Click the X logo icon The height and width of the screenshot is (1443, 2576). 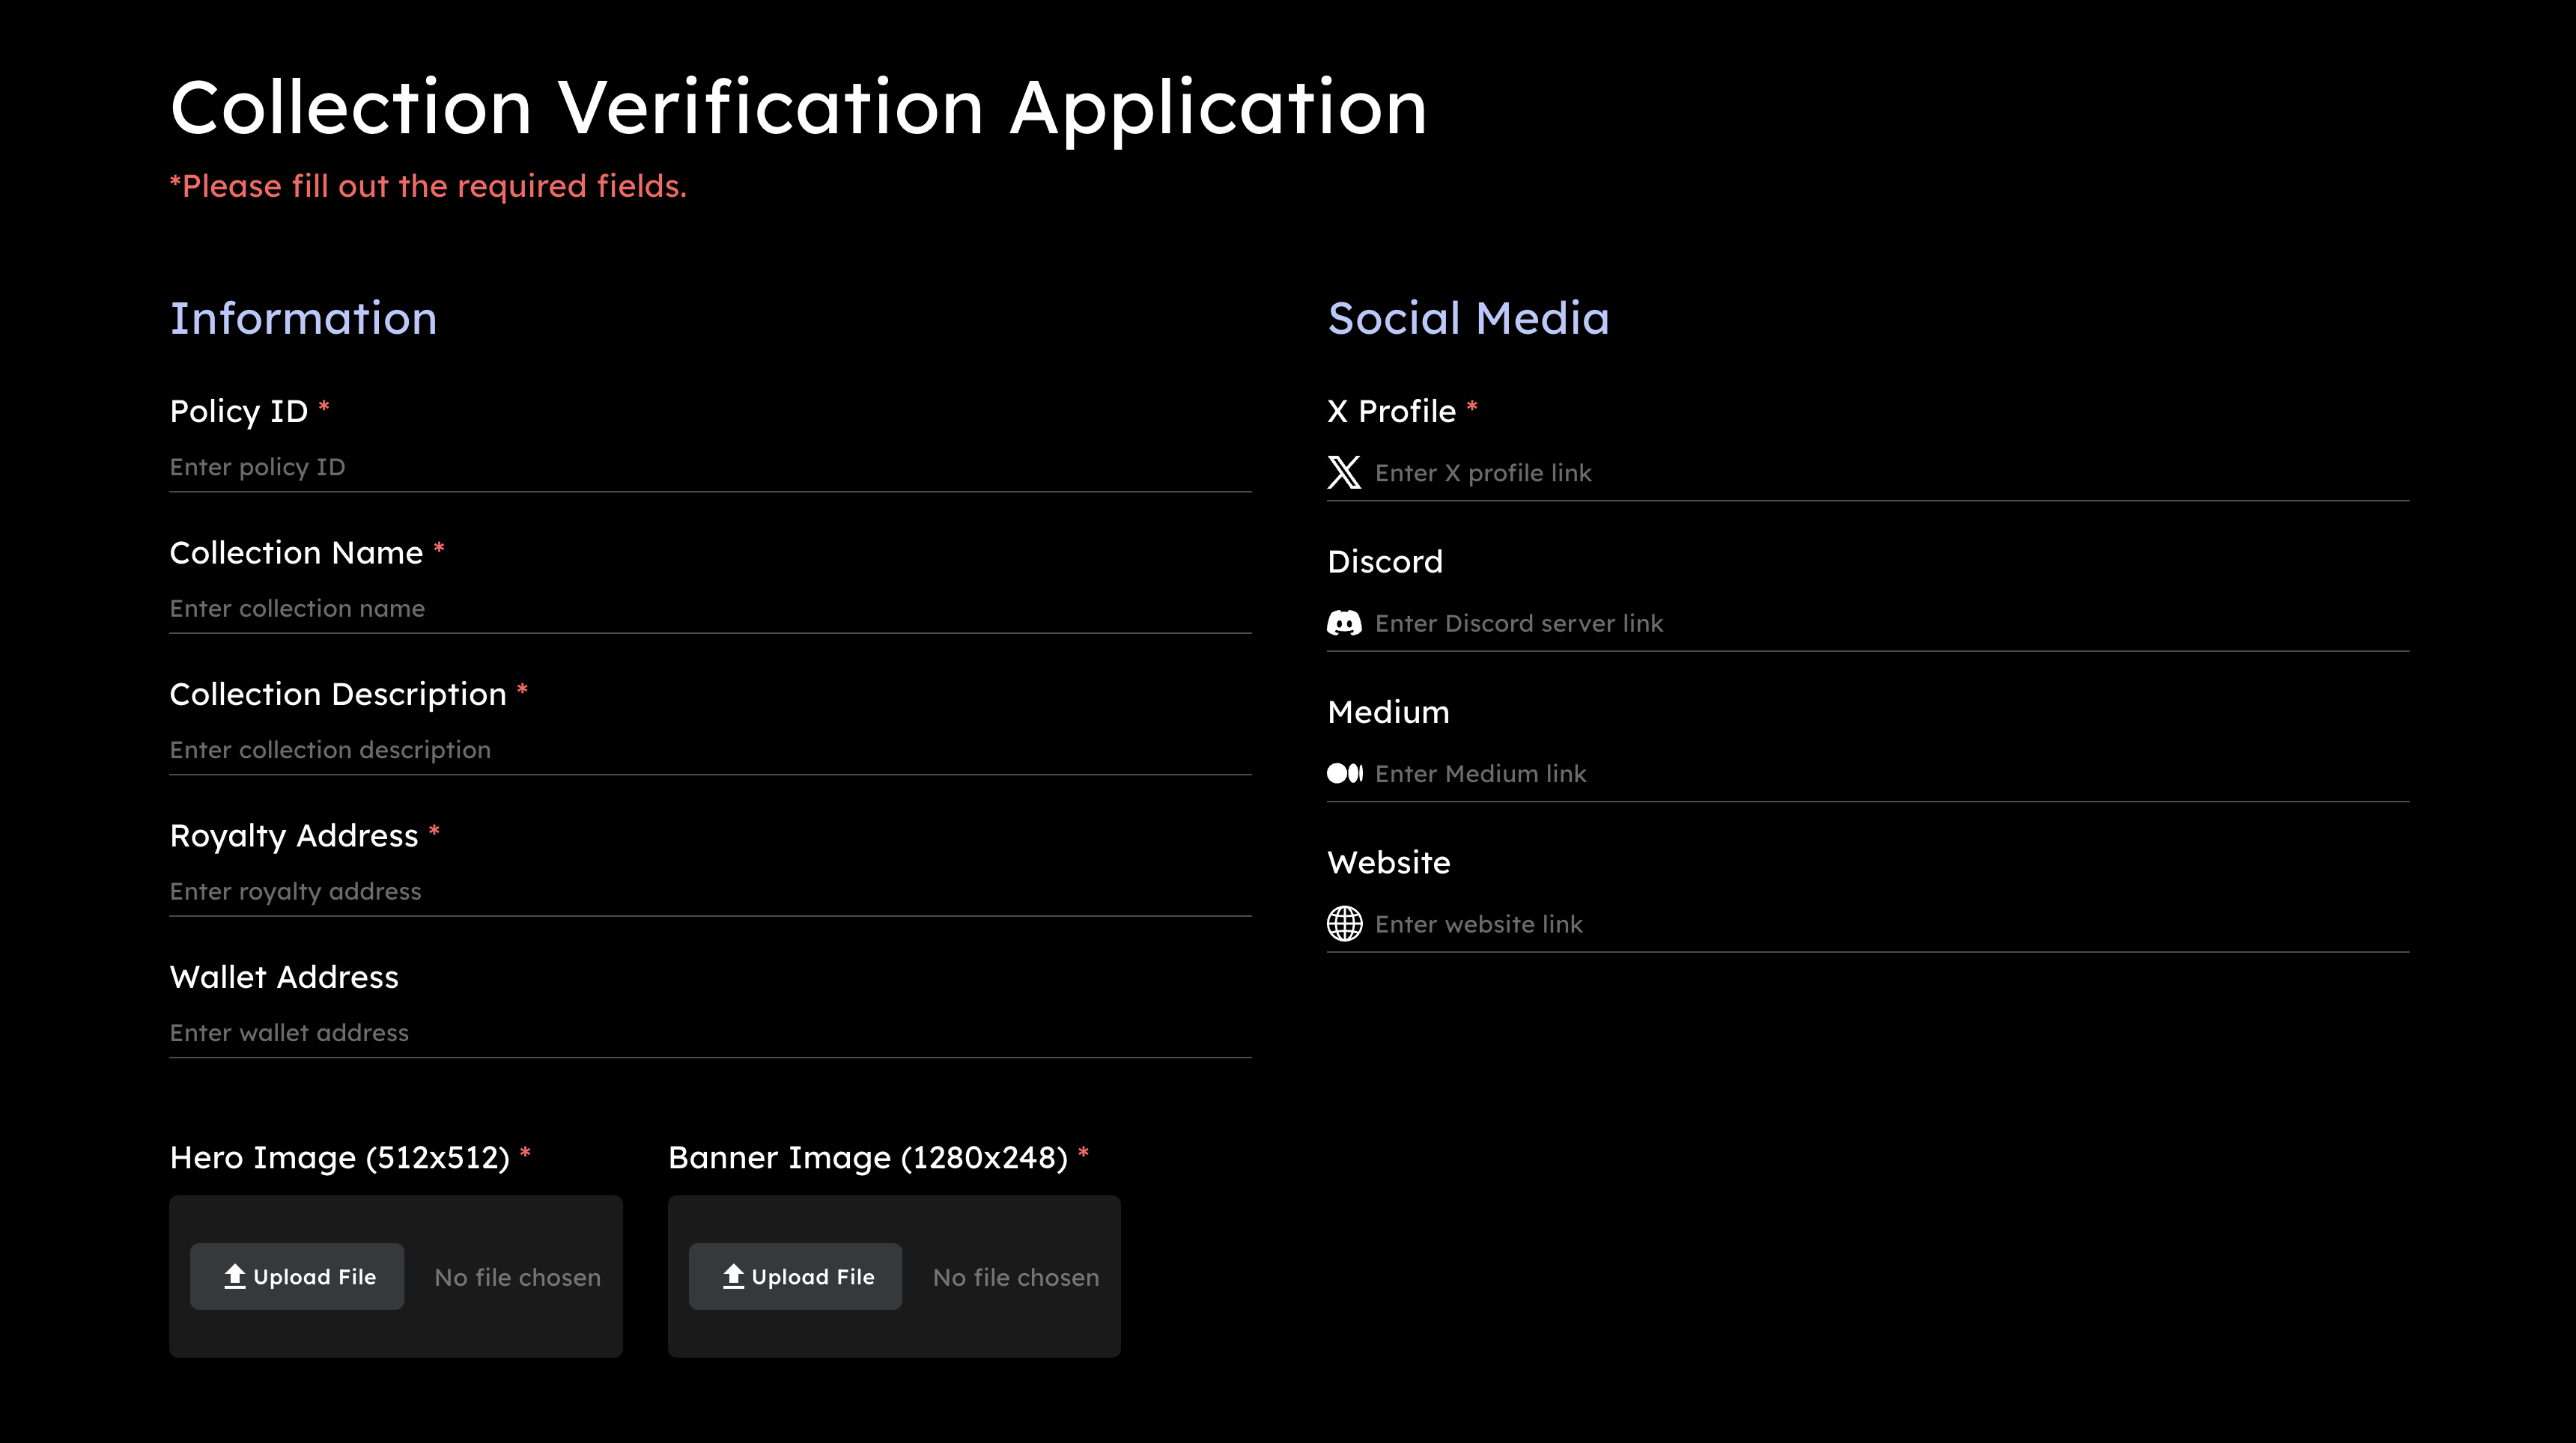[1344, 473]
